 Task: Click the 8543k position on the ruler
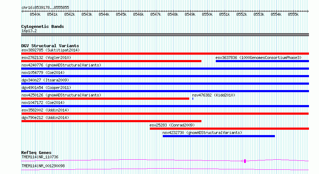(x=87, y=14)
